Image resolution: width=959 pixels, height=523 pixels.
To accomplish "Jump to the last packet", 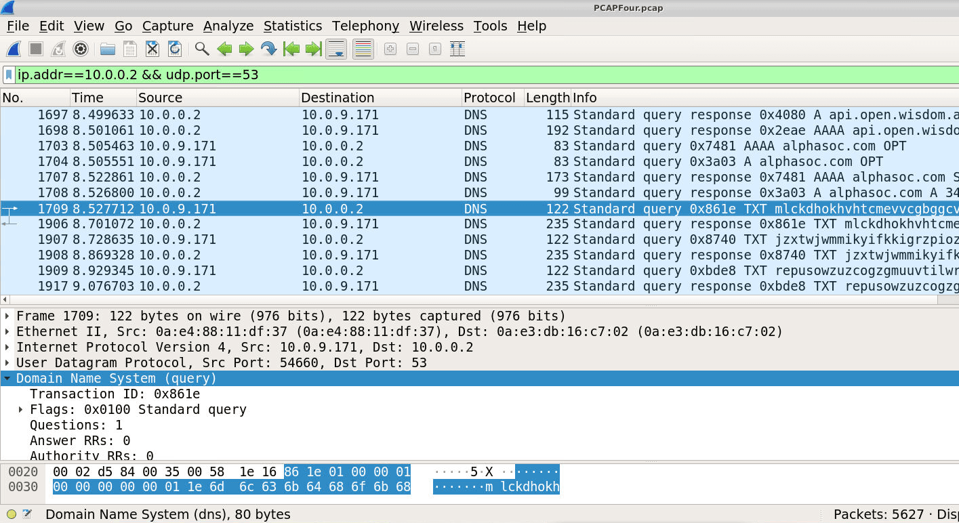I will click(x=314, y=49).
